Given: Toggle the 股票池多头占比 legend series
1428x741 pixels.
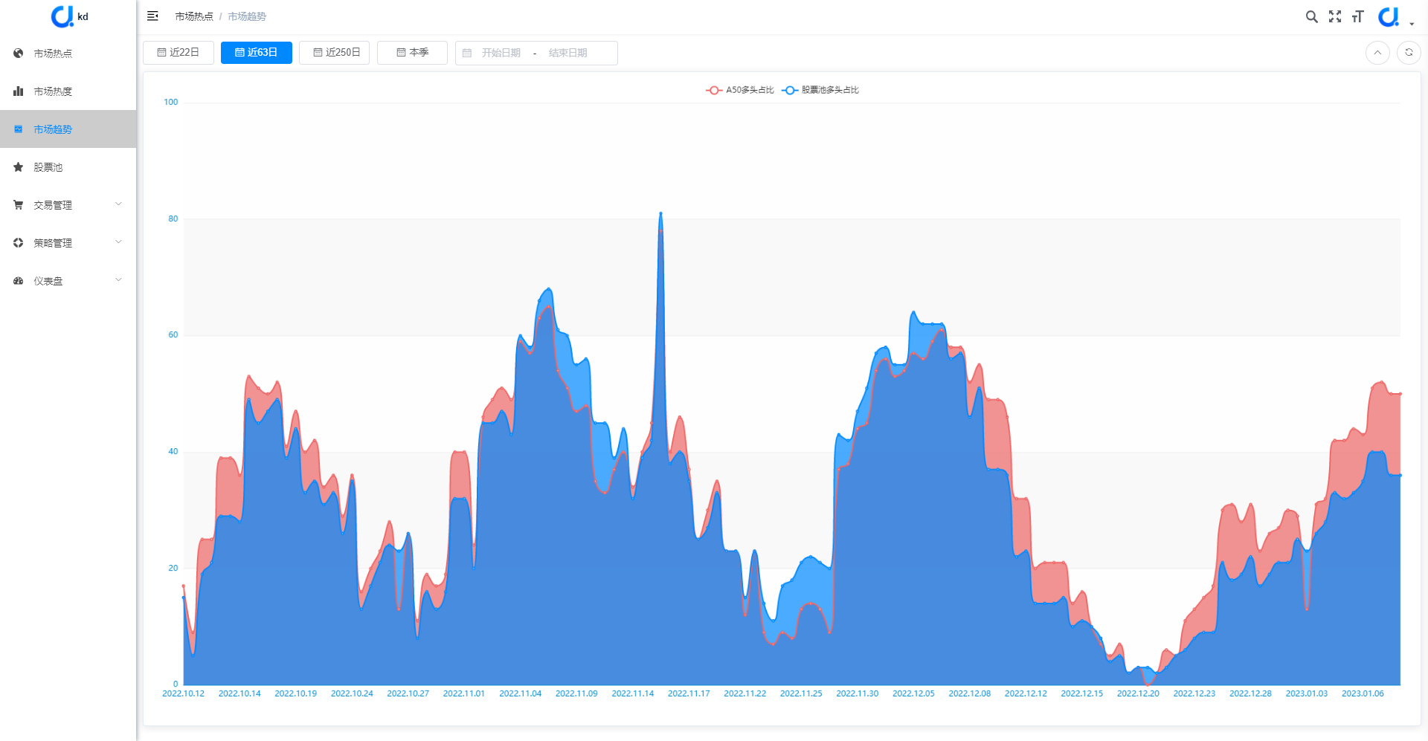Looking at the screenshot, I should click(820, 90).
